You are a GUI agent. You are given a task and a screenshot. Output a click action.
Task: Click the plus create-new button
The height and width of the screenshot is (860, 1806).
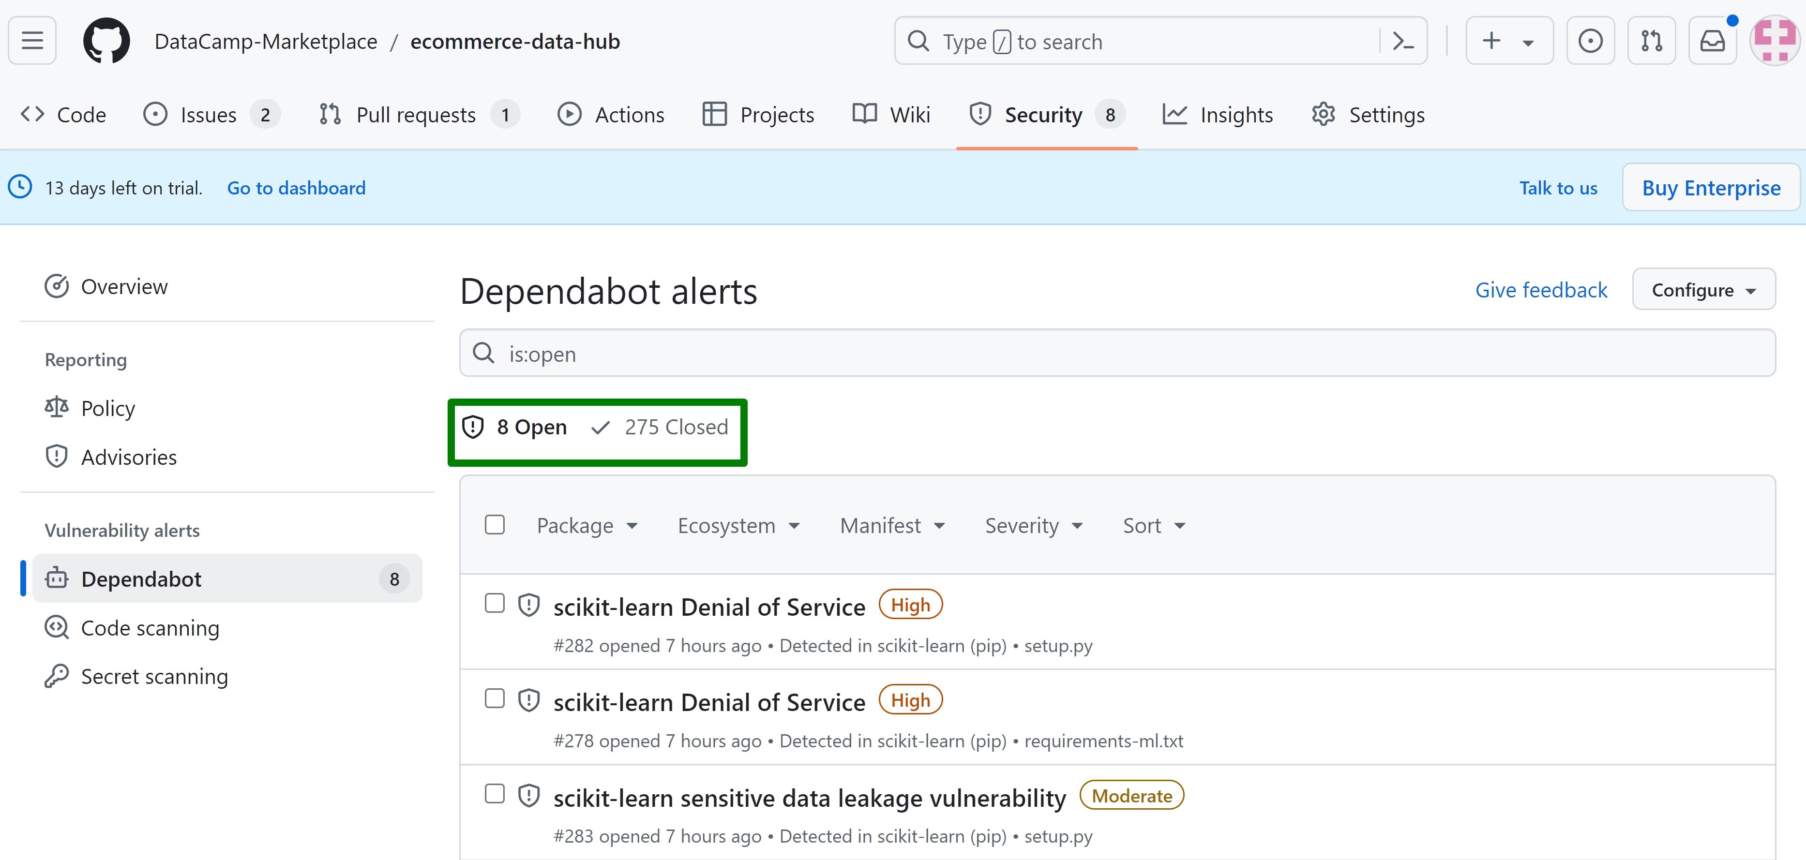click(1491, 41)
